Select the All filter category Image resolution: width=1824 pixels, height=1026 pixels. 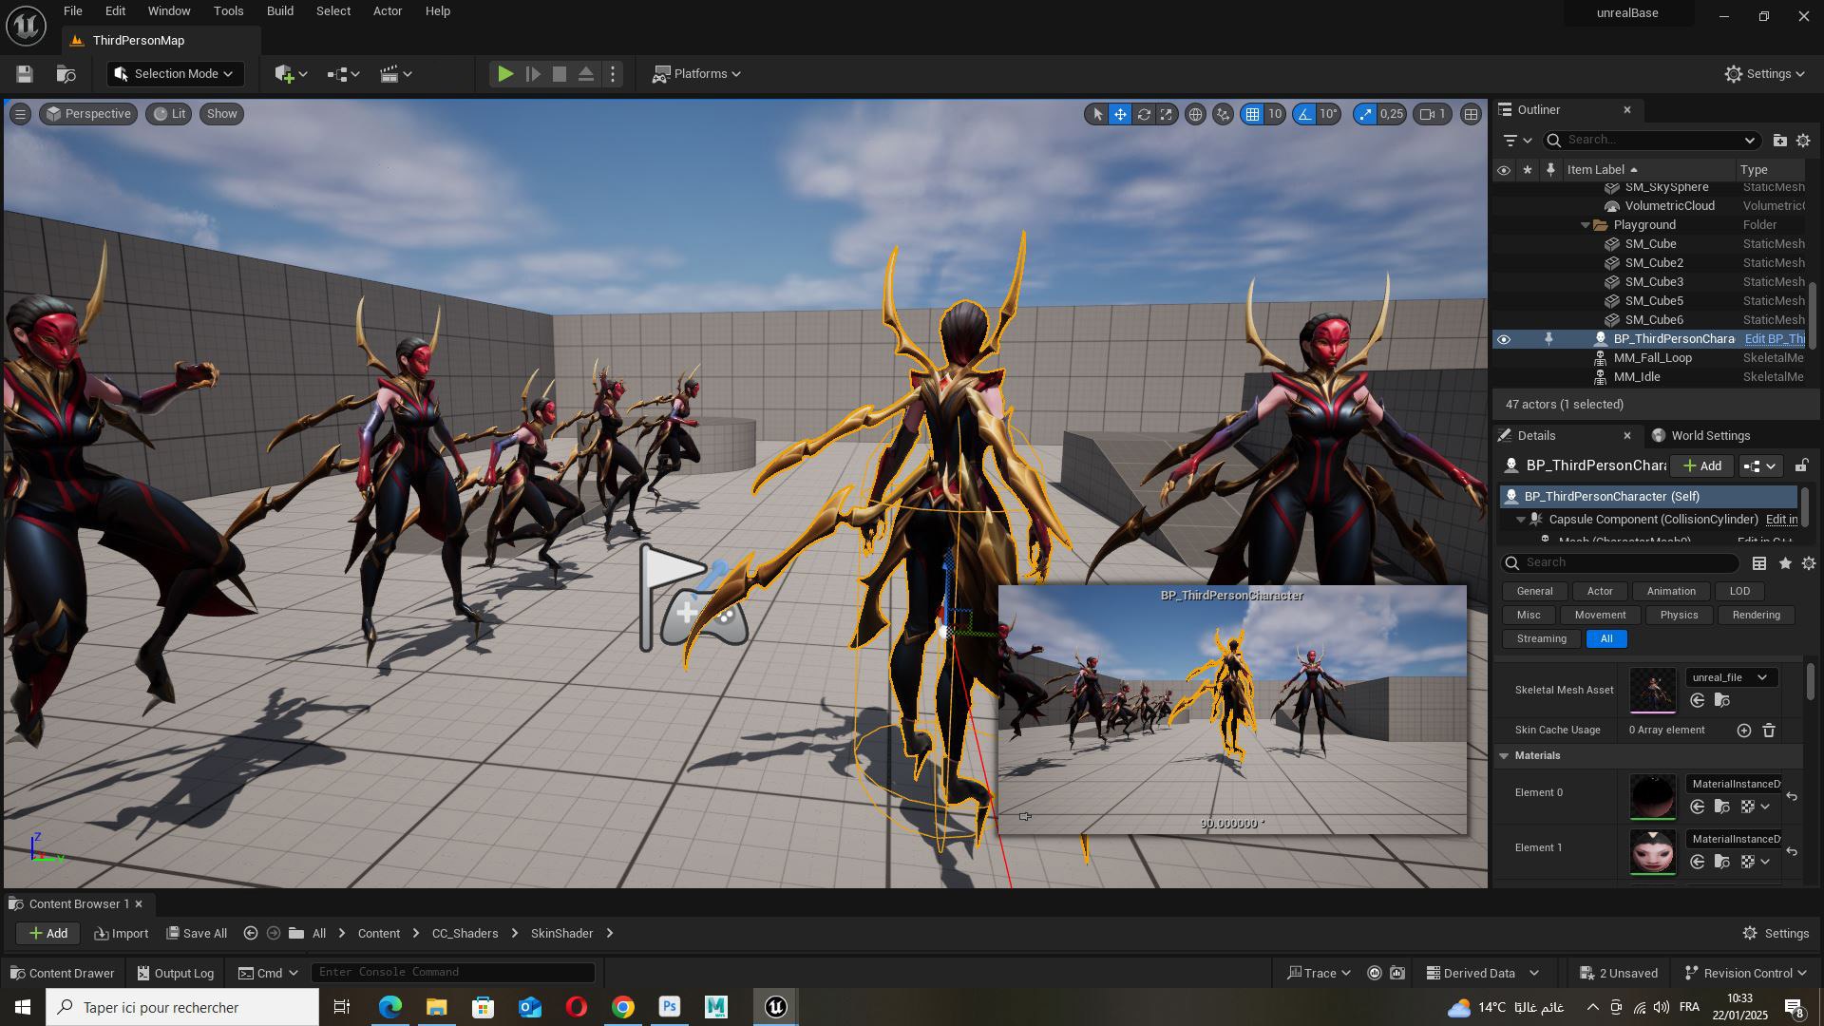pyautogui.click(x=1606, y=639)
